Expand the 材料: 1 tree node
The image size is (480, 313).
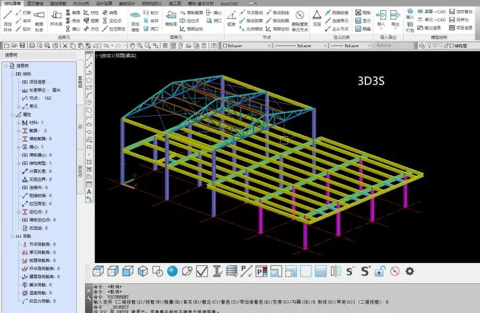coord(18,123)
